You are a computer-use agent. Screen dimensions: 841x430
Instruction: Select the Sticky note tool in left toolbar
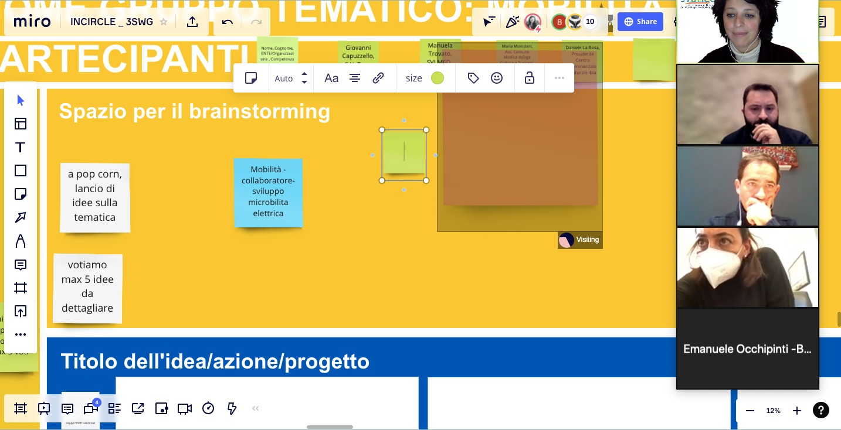click(x=21, y=194)
